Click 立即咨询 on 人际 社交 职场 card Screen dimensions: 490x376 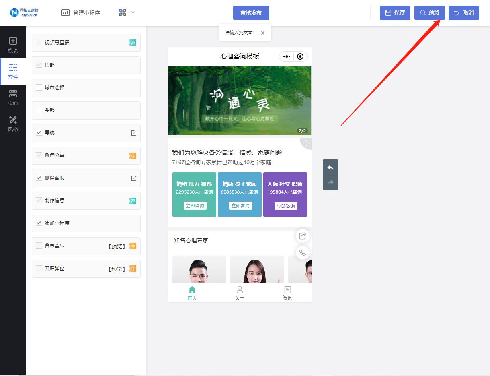286,206
